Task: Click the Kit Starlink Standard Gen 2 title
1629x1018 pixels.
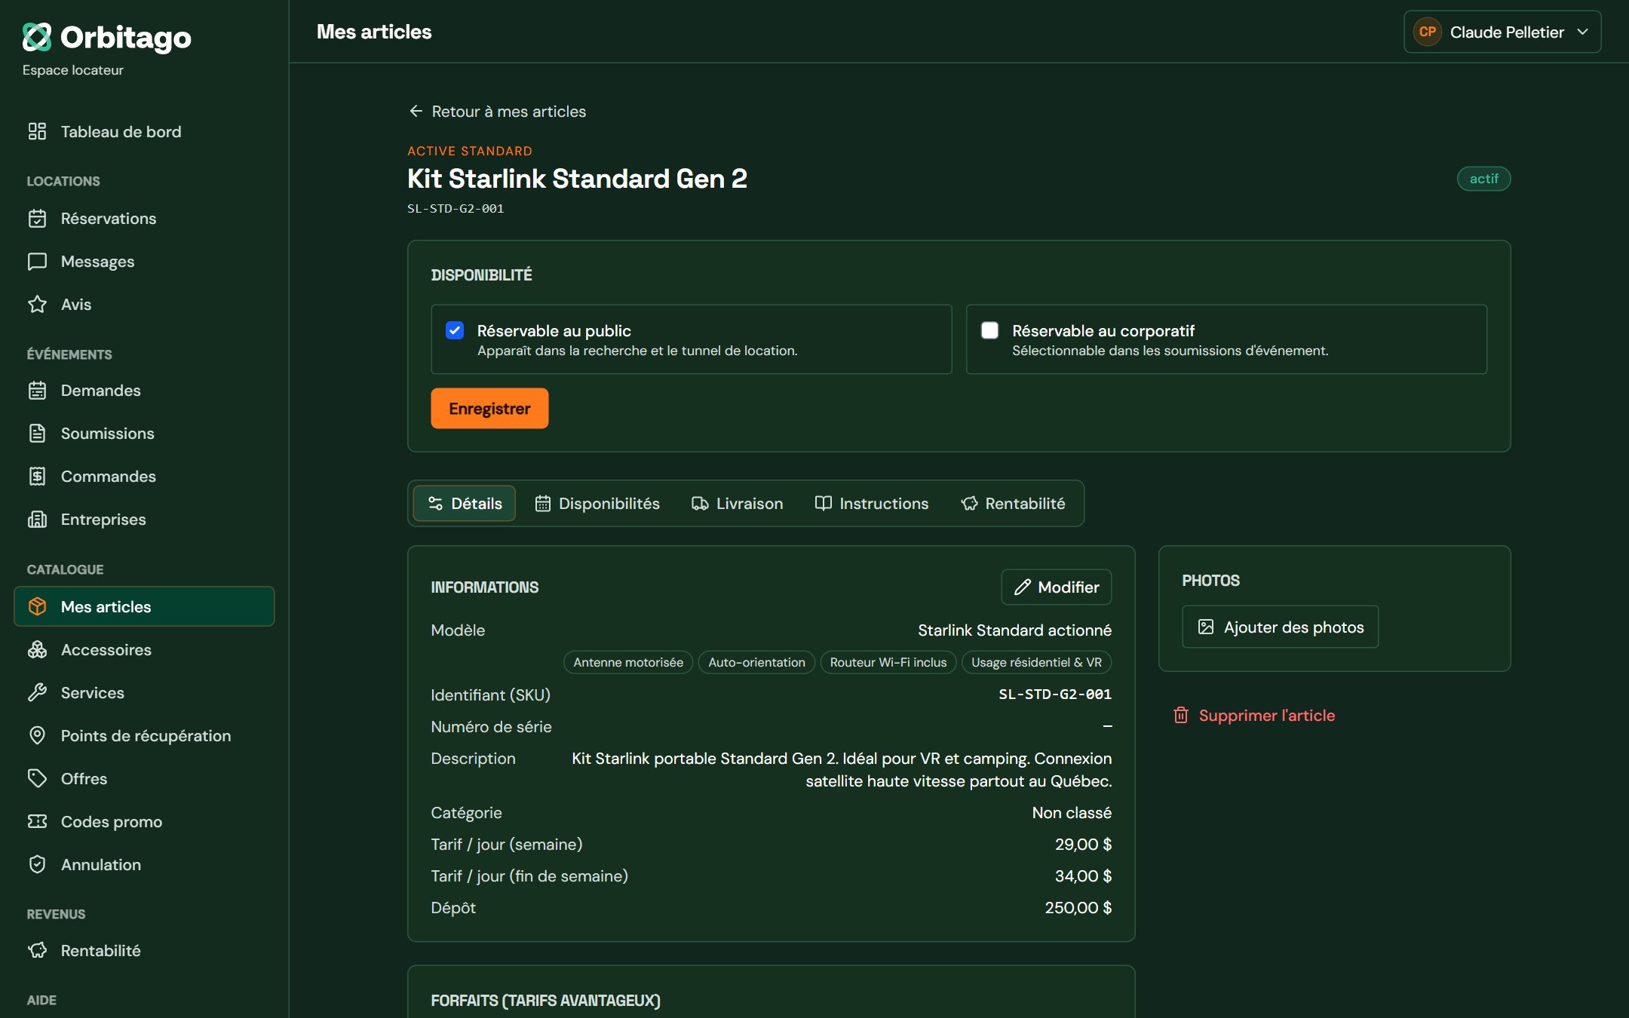Action: 577,179
